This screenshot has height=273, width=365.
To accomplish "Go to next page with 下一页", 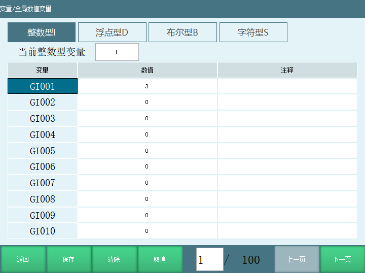I will (x=342, y=259).
